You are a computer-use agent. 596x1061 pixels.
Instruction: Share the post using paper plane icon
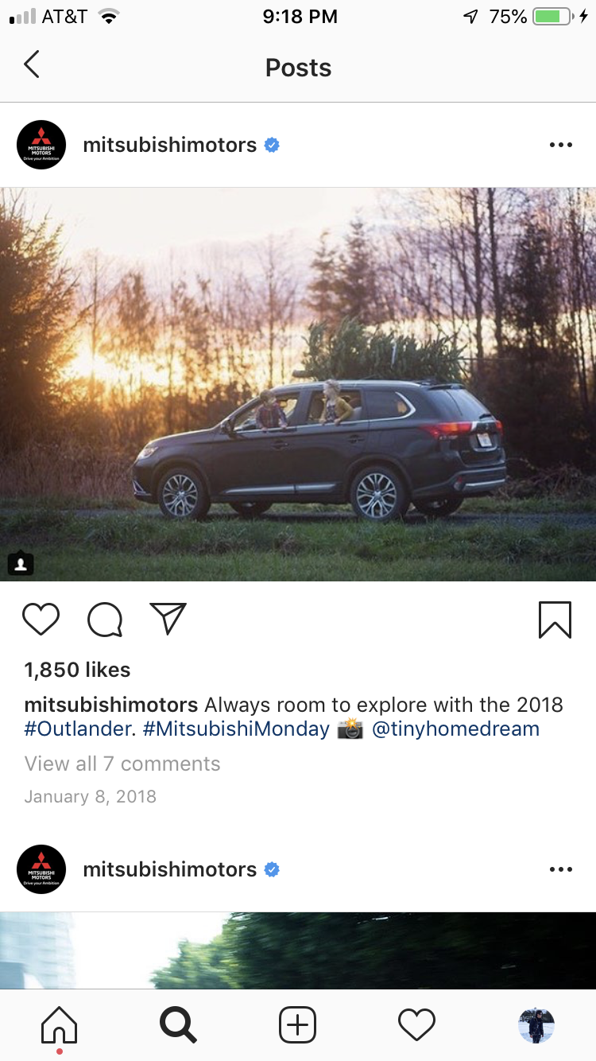tap(168, 619)
